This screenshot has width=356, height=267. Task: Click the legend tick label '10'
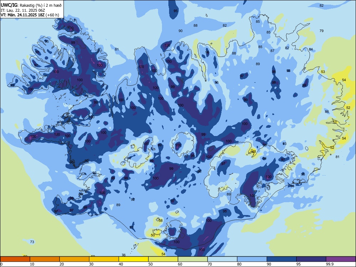(x=32, y=264)
